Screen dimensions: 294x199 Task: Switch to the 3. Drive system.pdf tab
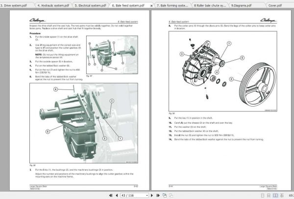click(14, 5)
